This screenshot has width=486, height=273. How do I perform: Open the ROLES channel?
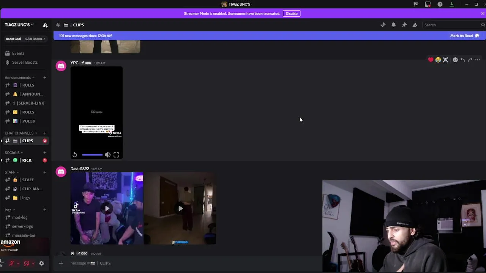(x=26, y=112)
